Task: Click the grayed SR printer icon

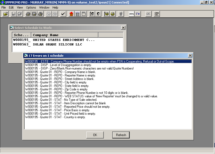Action: (55, 14)
